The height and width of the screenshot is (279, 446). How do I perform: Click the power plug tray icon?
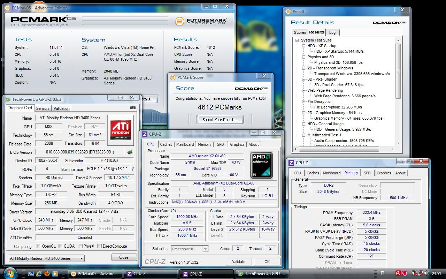tap(415, 273)
